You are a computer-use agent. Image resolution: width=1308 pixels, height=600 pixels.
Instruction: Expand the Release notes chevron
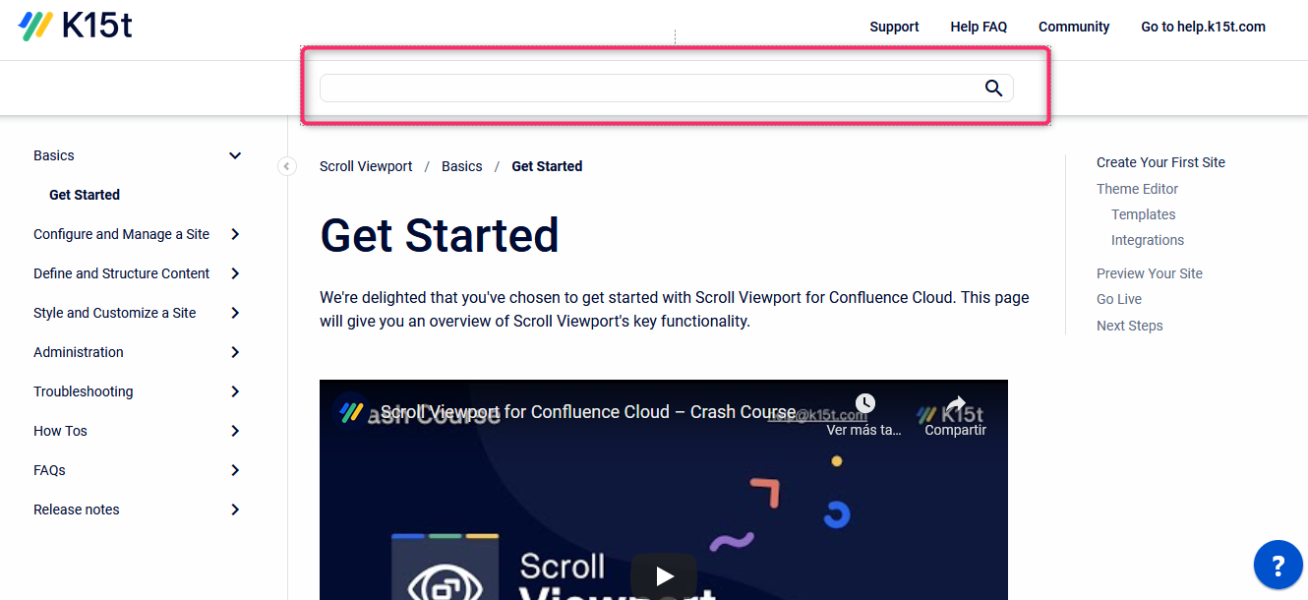235,510
